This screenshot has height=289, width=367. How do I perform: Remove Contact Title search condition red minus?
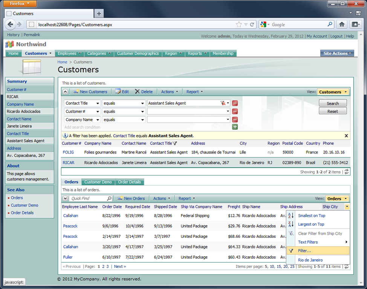[x=235, y=103]
